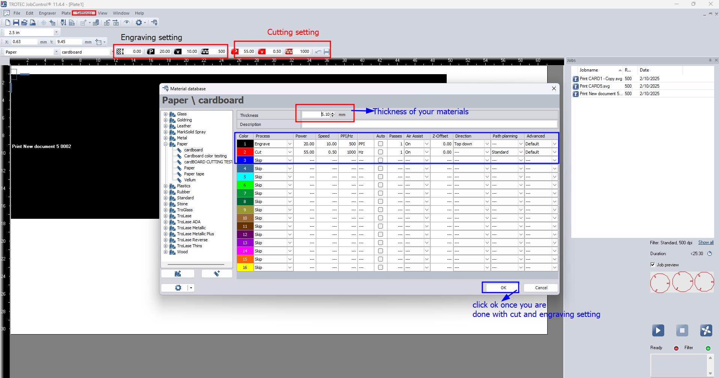Toggle Auto checkbox for color 16 row
This screenshot has width=719, height=378.
[x=380, y=267]
